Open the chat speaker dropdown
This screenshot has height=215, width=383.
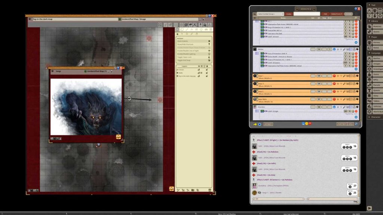[332, 199]
